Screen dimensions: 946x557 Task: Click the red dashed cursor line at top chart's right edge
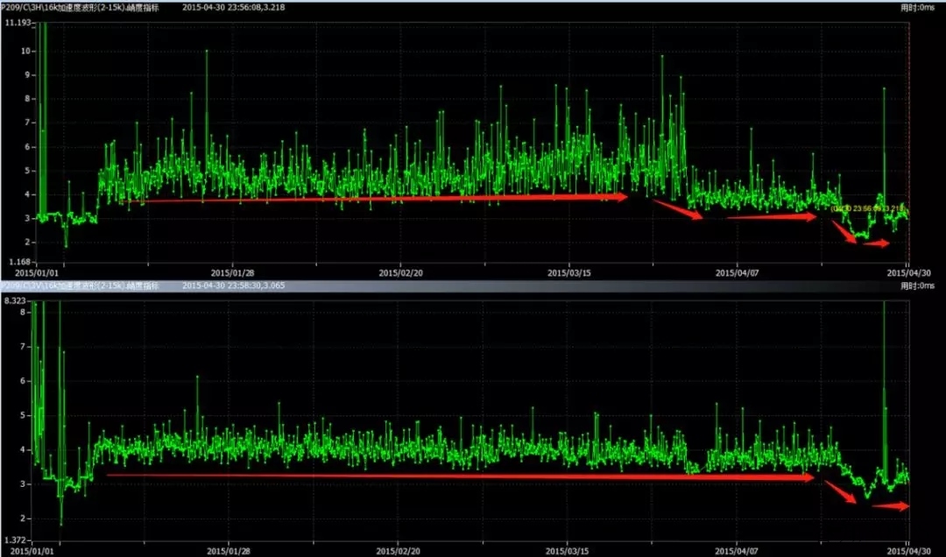point(909,131)
